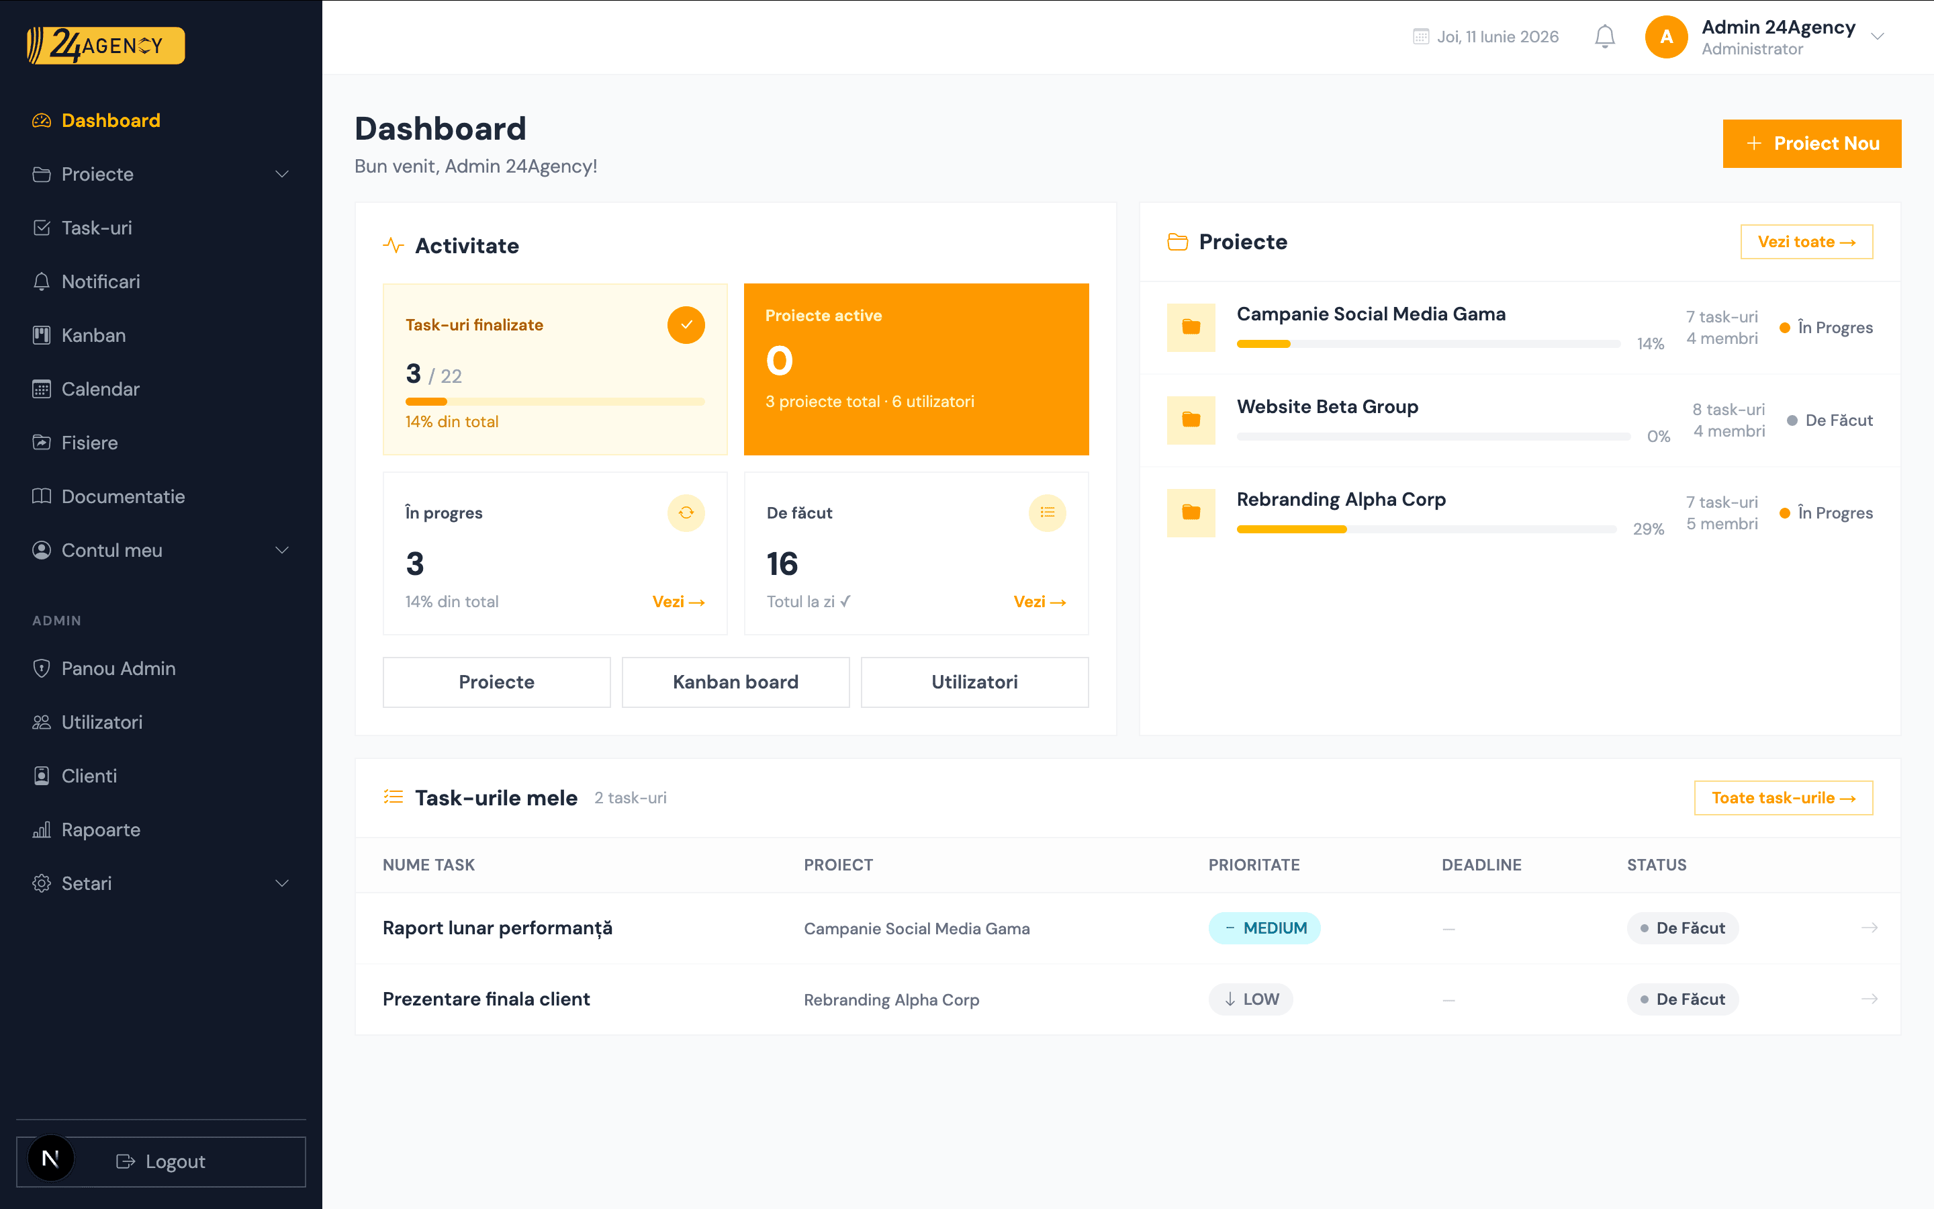Viewport: 1934px width, 1209px height.
Task: Click Task-uri finalizate progress bar
Action: pyautogui.click(x=555, y=402)
